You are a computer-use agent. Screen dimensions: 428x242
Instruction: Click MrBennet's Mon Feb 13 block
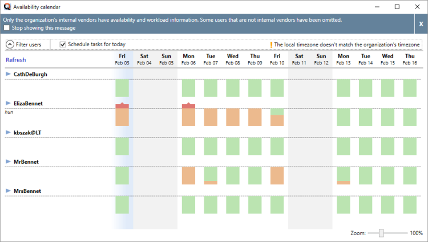point(344,176)
